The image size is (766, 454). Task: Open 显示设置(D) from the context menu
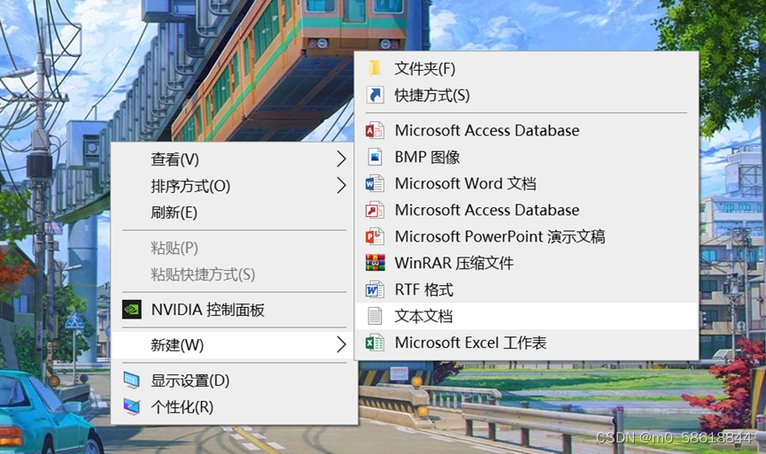point(234,381)
